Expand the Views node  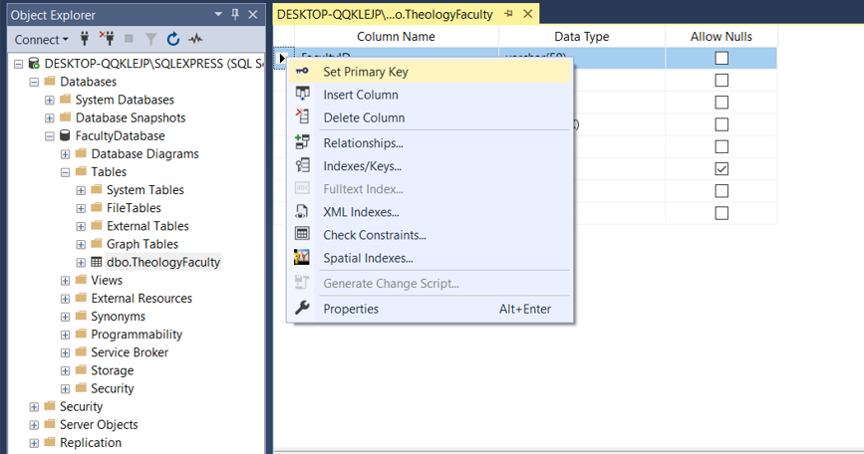(x=65, y=281)
